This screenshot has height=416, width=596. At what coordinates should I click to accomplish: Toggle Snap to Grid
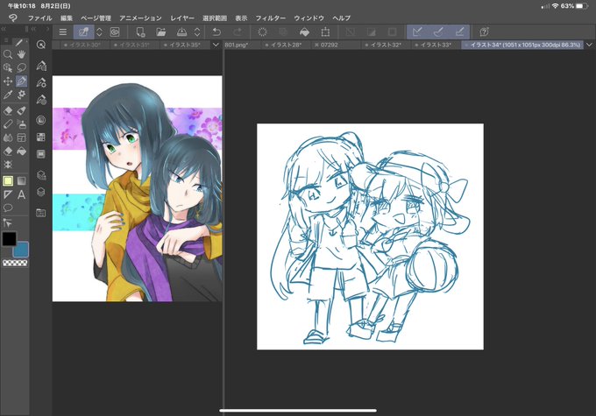click(x=459, y=32)
